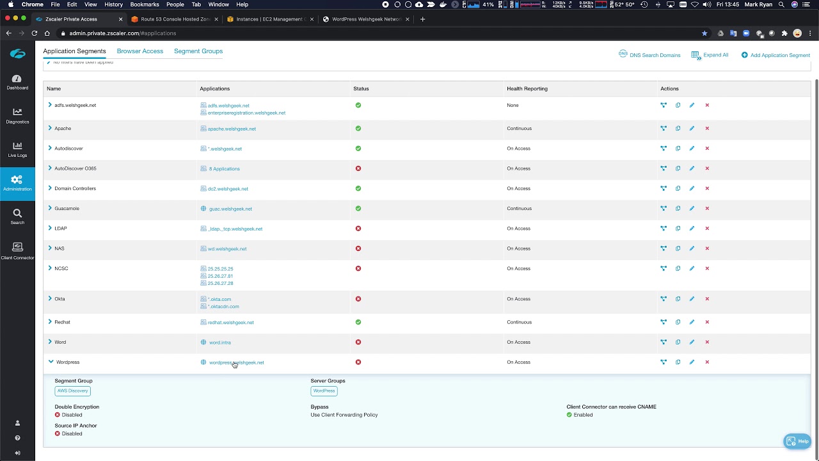The width and height of the screenshot is (819, 461).
Task: Open the wordpress.welshgeek.net link
Action: [236, 363]
